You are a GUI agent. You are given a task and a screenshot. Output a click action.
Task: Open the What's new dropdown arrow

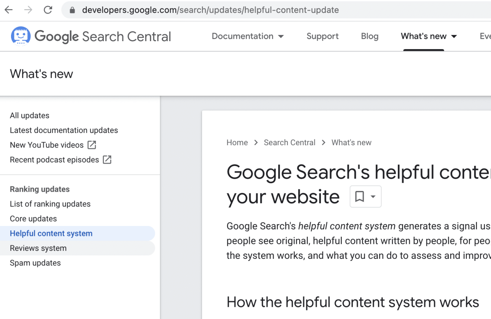pyautogui.click(x=454, y=37)
